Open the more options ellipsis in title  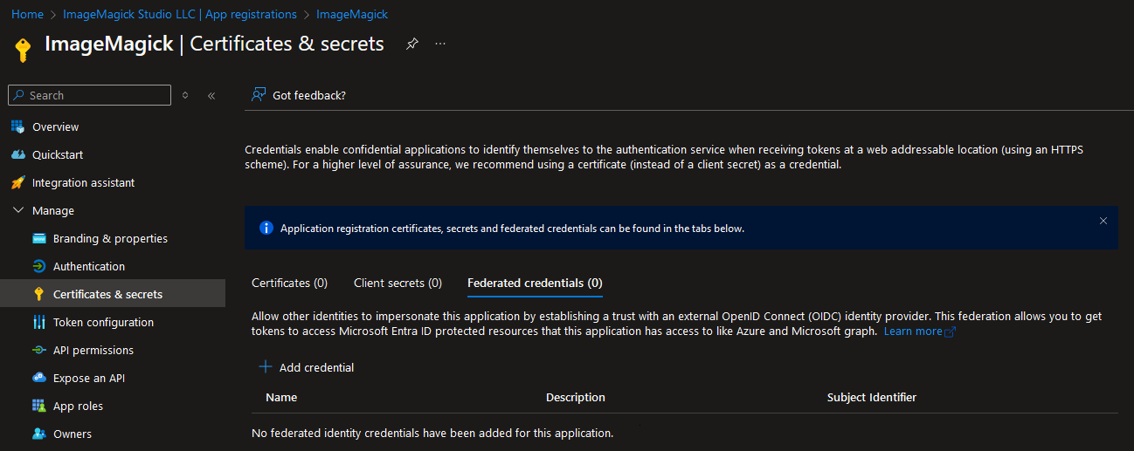[440, 44]
